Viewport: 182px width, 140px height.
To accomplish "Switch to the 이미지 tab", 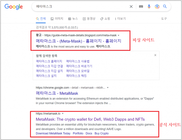I will coord(57,19).
